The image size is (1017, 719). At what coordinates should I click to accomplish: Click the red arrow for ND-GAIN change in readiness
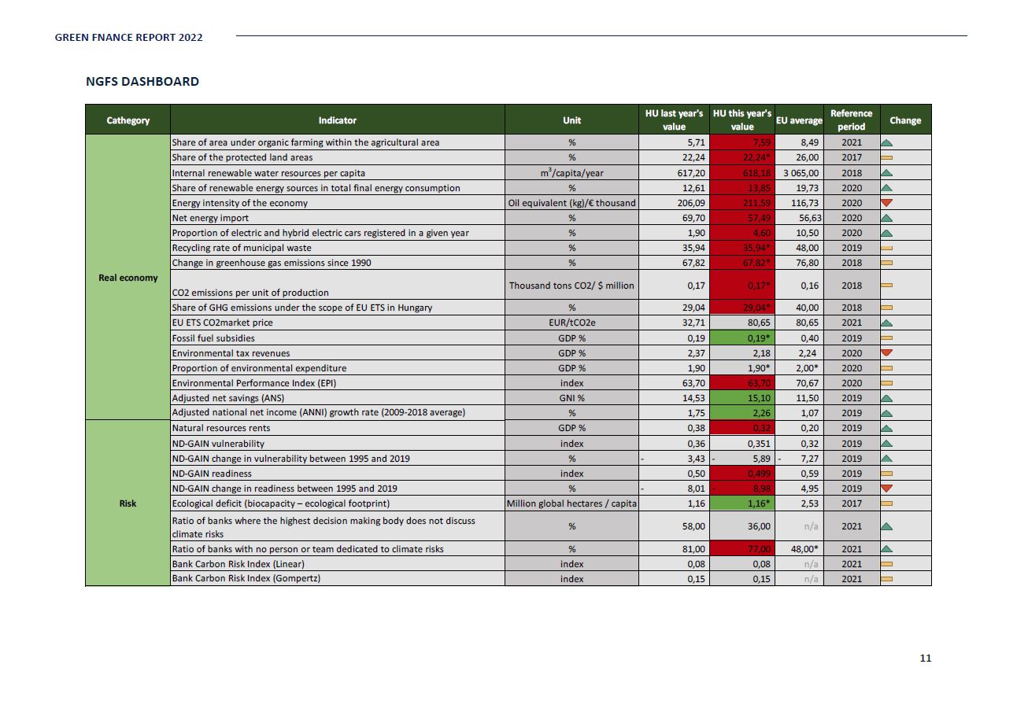[x=886, y=489]
